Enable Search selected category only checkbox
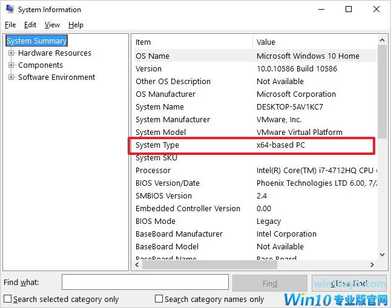391x308 pixels. pos(8,299)
